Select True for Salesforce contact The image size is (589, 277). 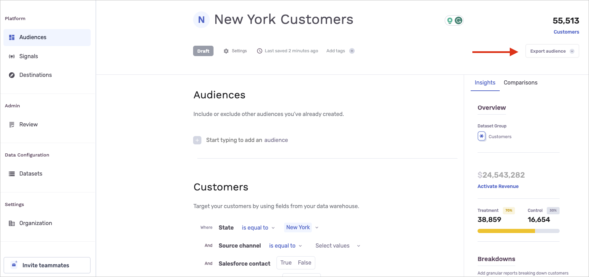click(x=286, y=263)
